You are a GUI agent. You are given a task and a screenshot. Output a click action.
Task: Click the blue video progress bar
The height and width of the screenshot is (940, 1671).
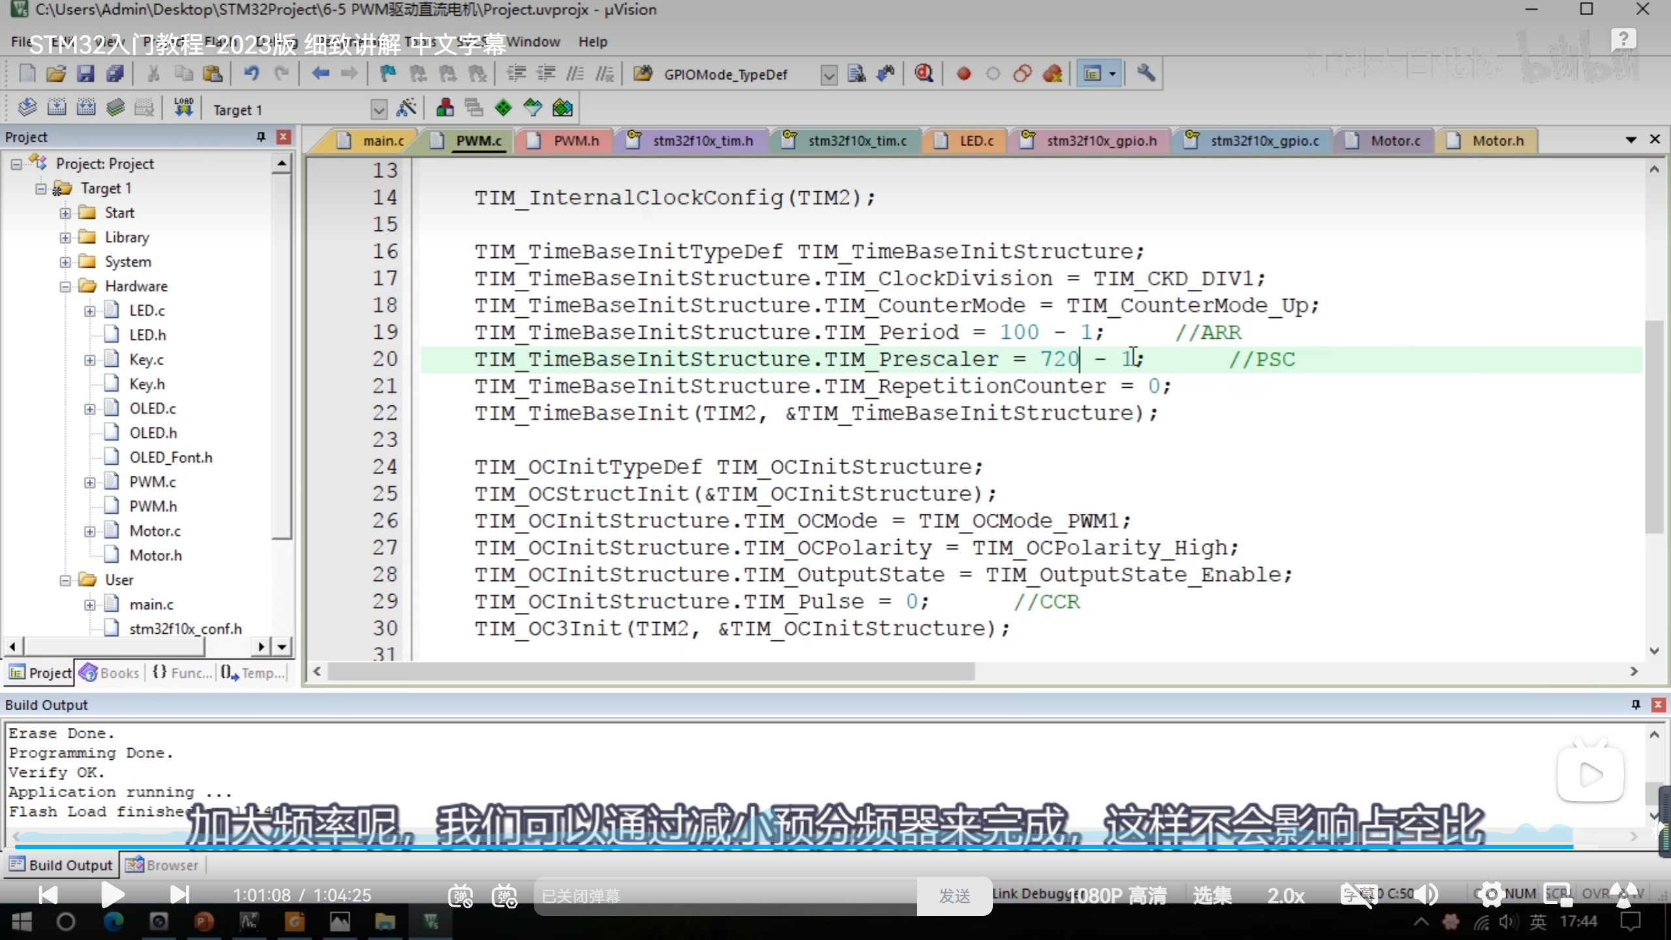(783, 847)
